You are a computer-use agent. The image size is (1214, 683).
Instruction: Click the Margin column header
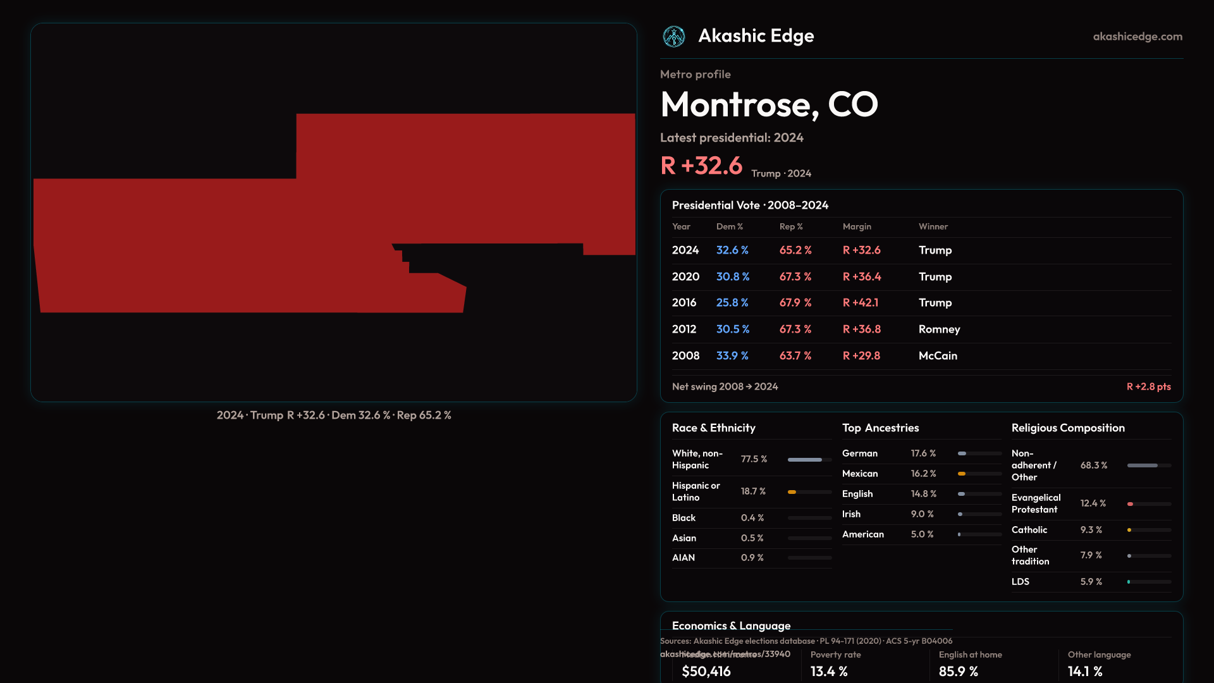coord(856,226)
